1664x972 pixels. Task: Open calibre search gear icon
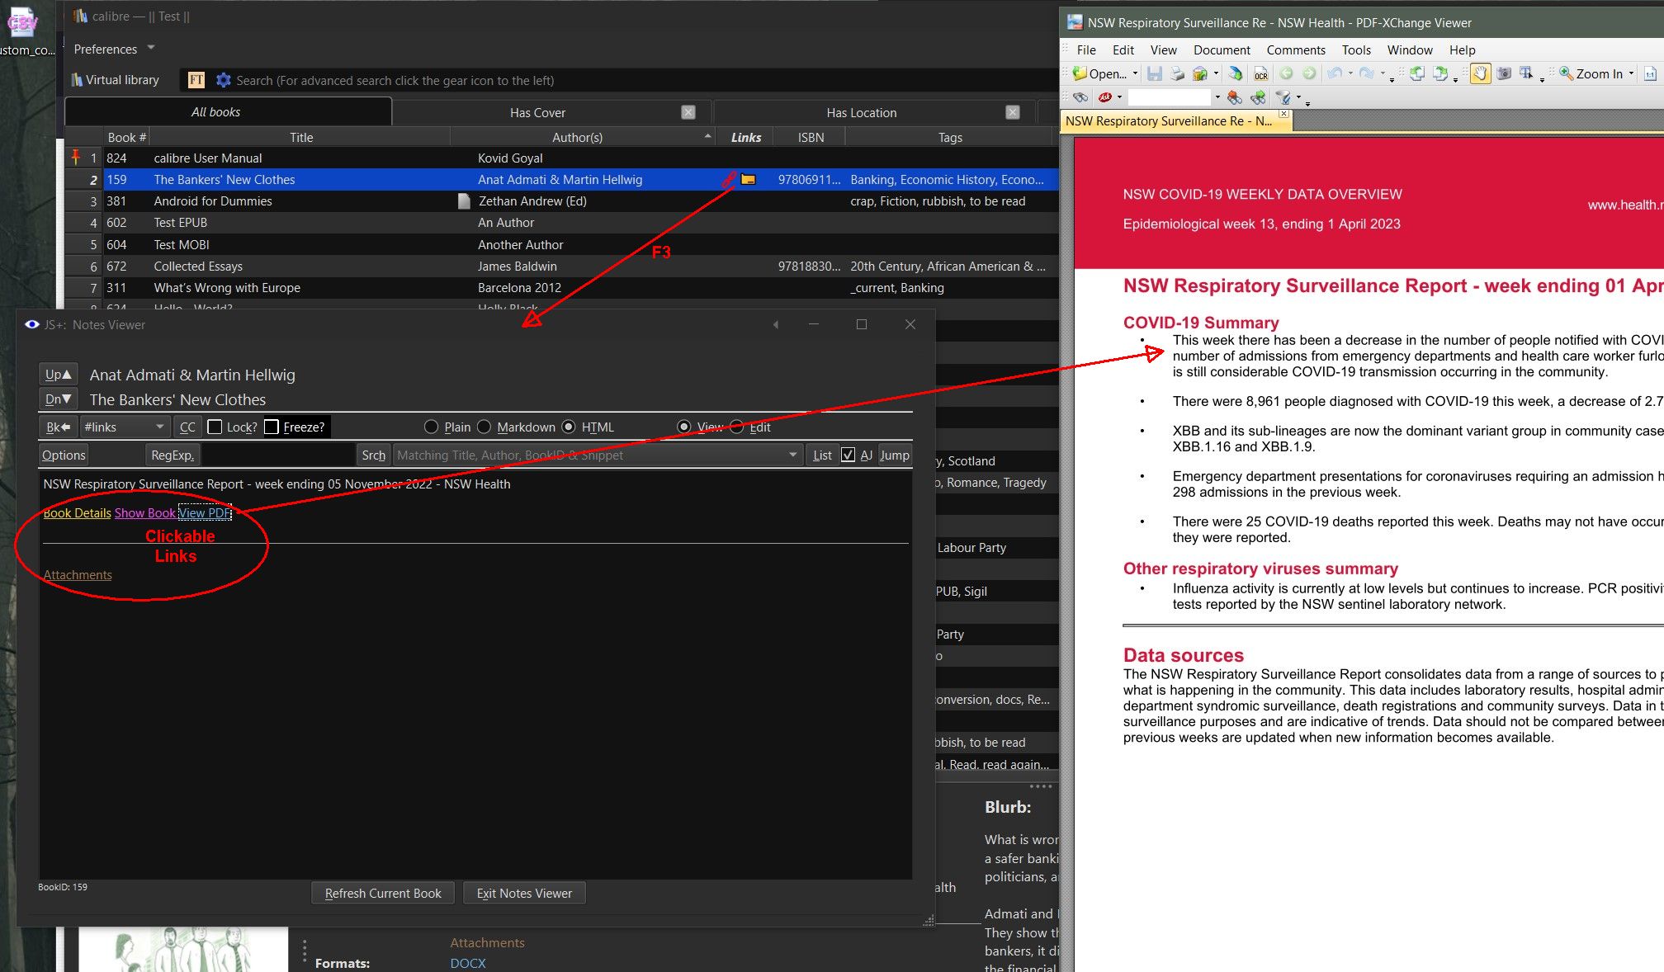223,80
